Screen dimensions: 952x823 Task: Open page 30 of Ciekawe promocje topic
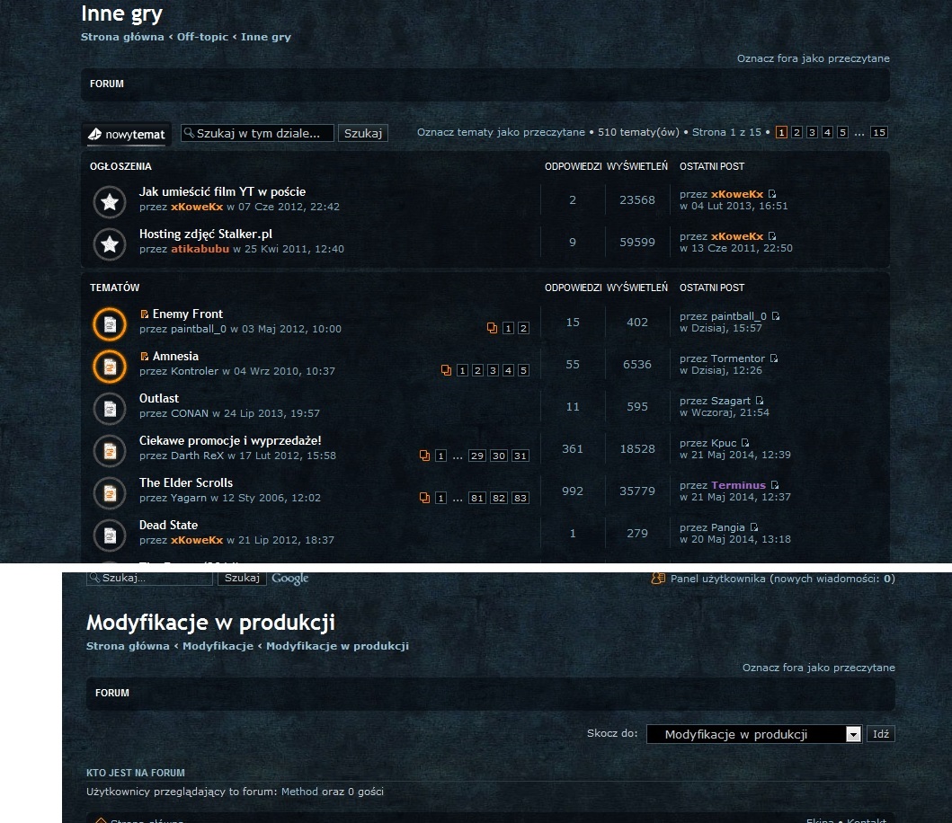499,456
